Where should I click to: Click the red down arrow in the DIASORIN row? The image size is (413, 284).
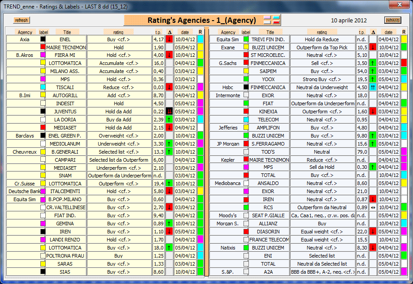(x=373, y=231)
